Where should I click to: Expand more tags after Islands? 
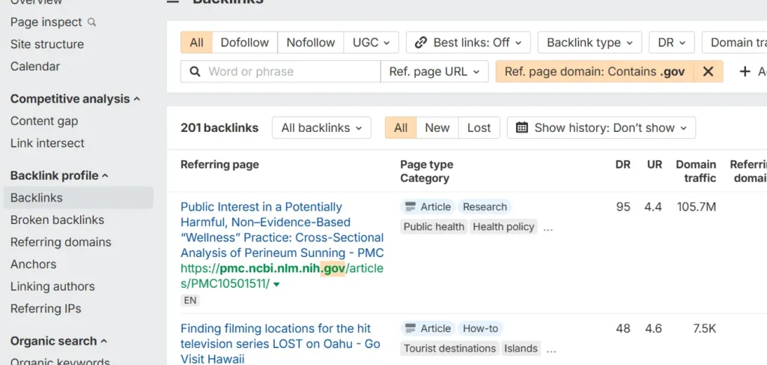pos(551,349)
